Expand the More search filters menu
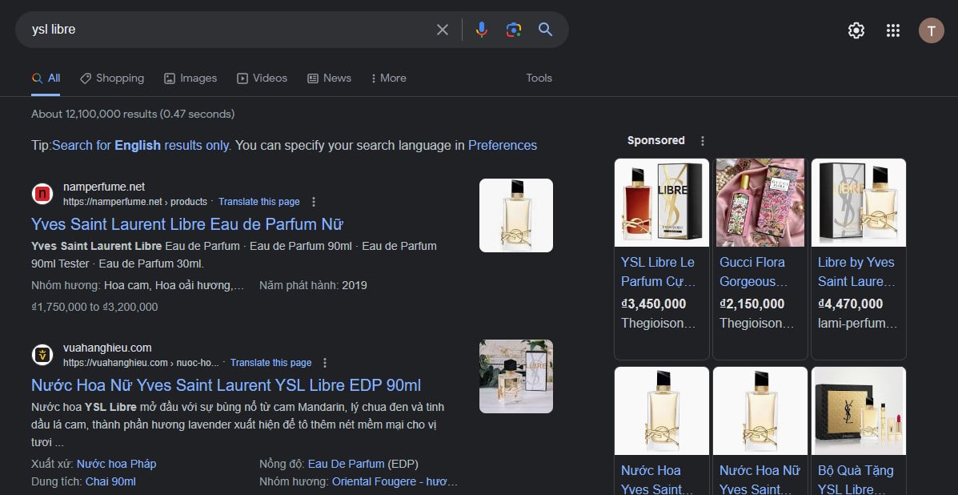This screenshot has height=495, width=958. 388,78
